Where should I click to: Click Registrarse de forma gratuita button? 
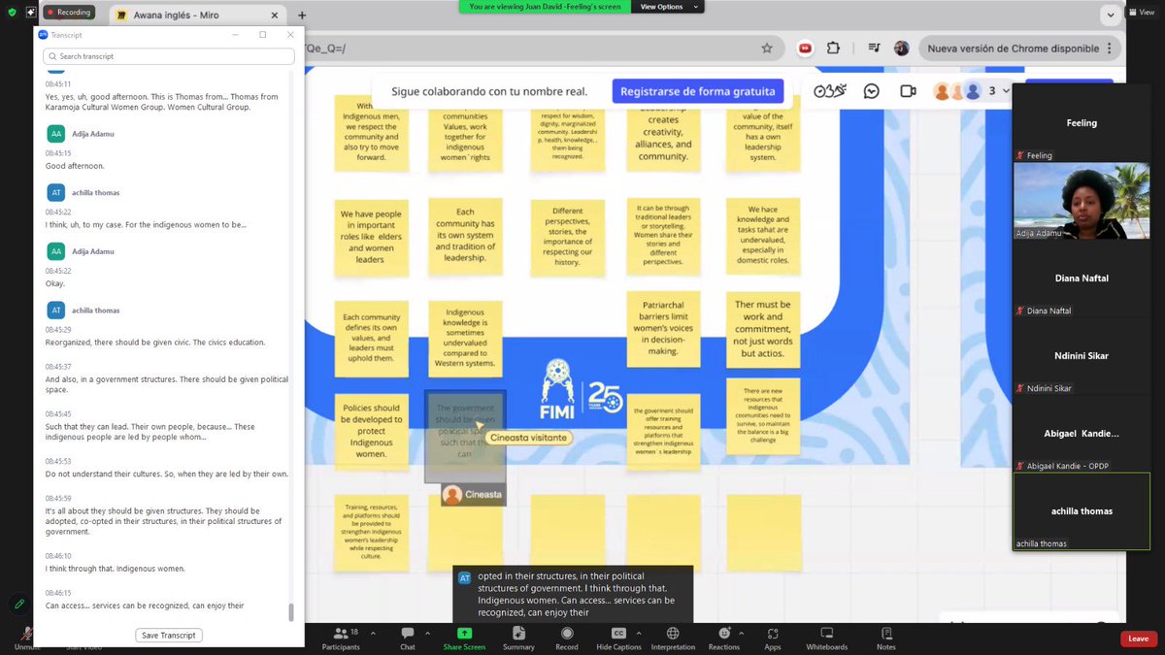697,91
